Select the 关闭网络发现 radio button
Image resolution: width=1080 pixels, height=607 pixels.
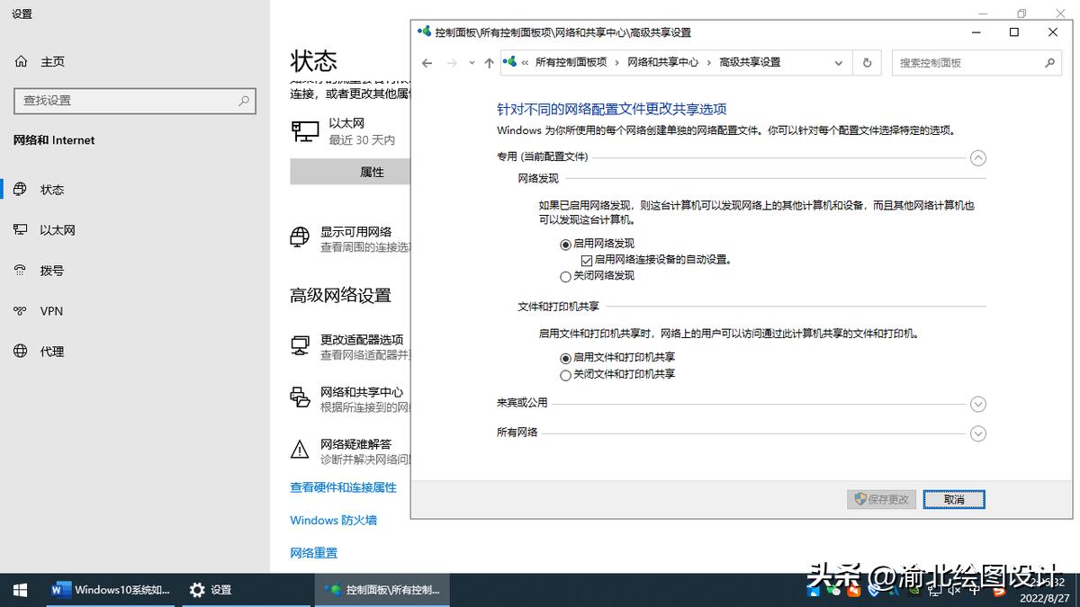(x=565, y=275)
